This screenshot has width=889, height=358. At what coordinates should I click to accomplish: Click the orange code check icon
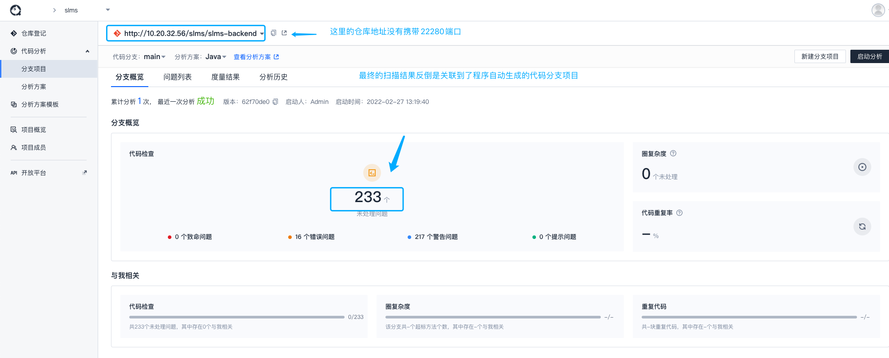pos(372,173)
